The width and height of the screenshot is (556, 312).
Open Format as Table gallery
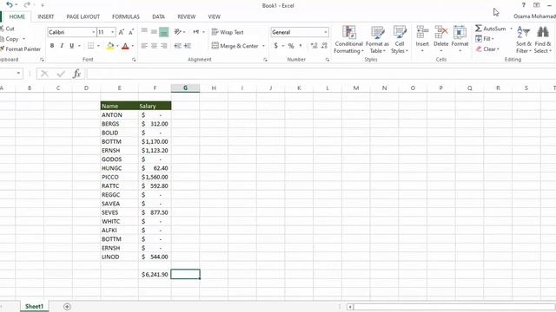[x=377, y=40]
